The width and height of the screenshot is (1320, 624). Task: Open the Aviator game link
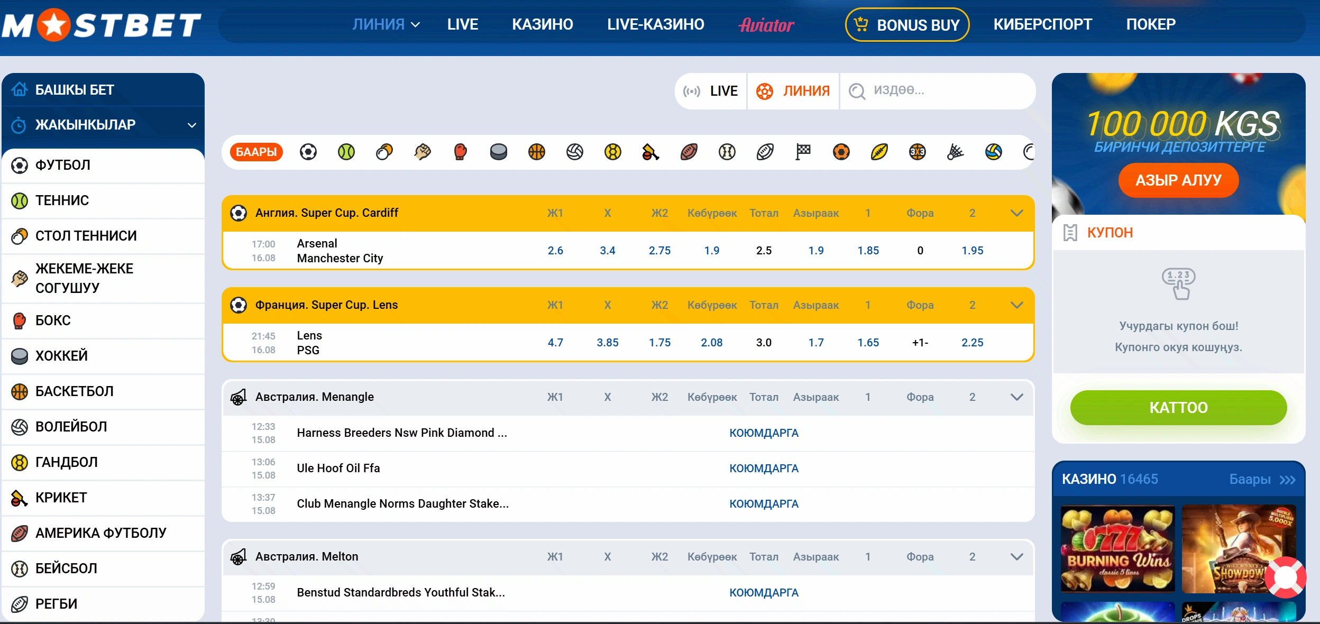766,25
